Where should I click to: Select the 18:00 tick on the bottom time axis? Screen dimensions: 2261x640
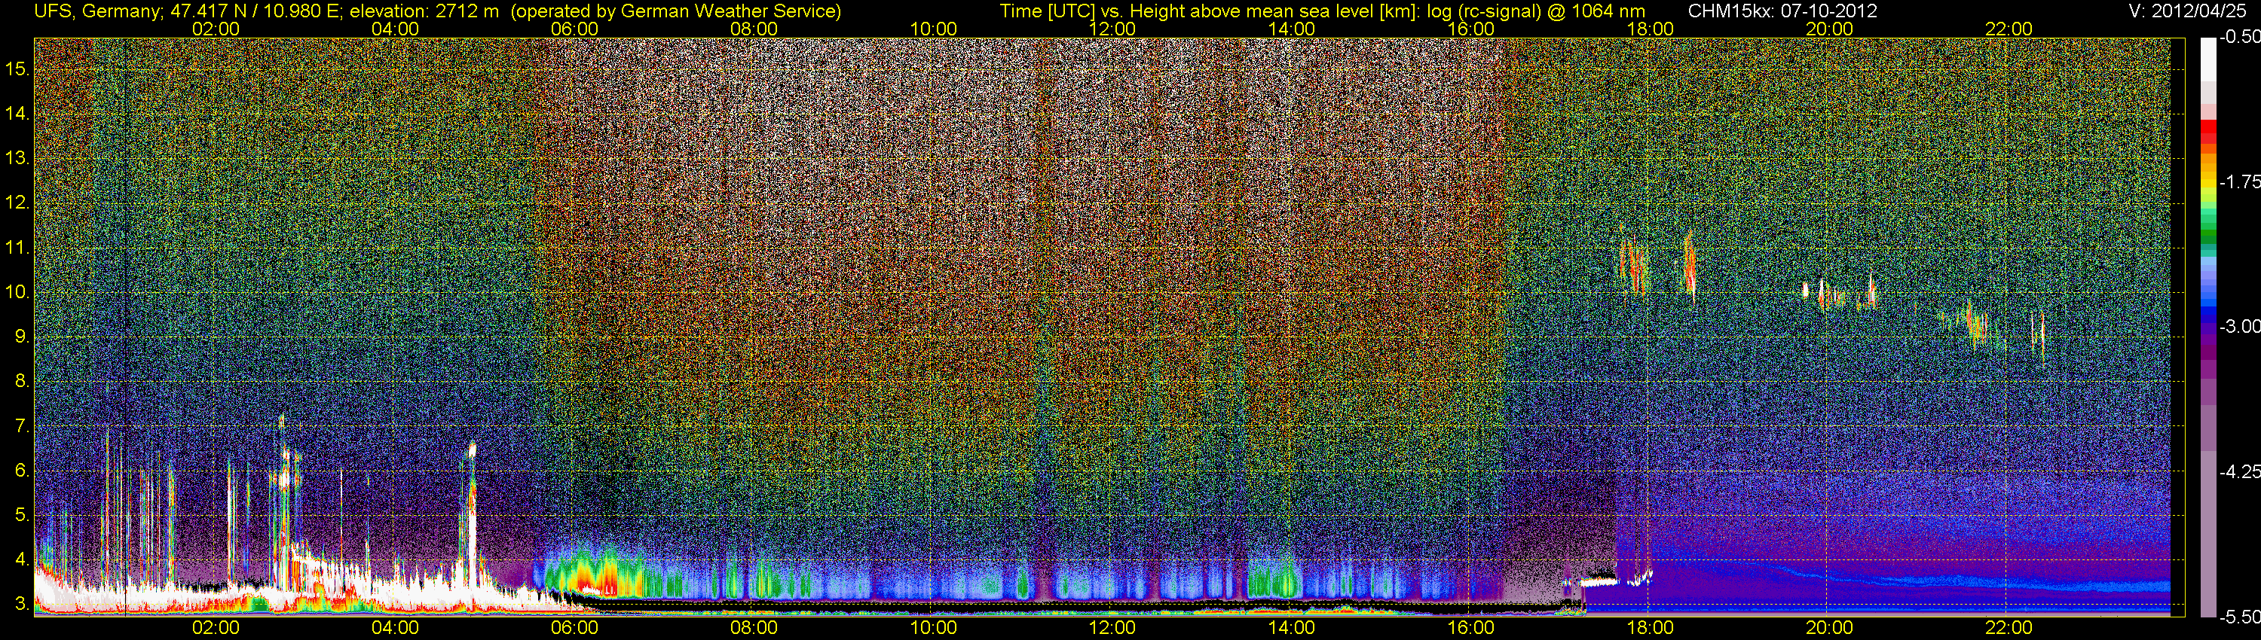pos(1650,628)
